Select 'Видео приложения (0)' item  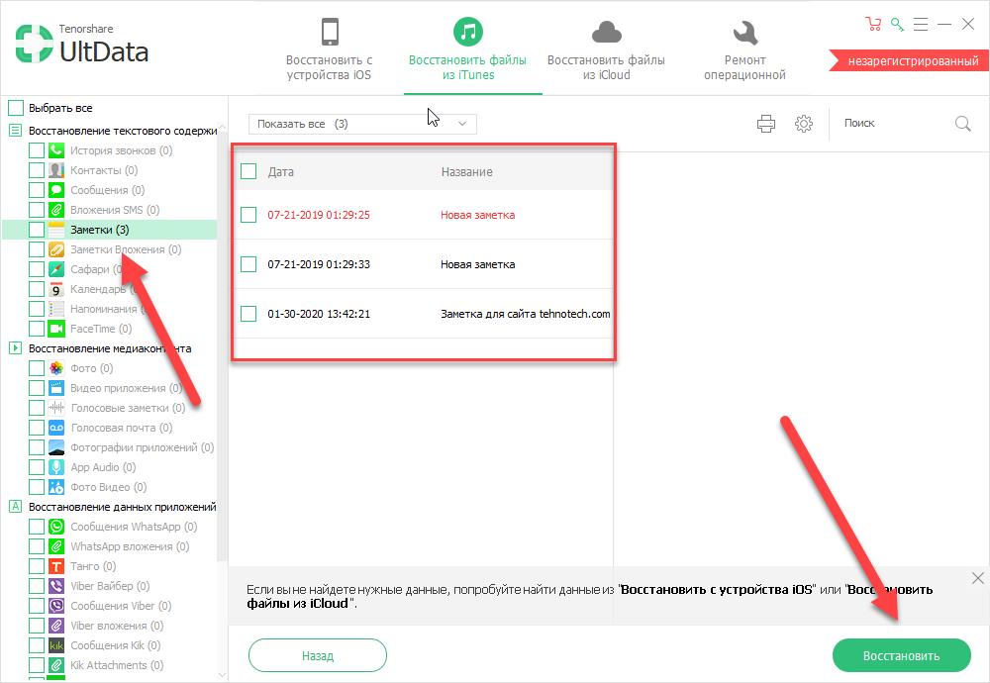coord(127,388)
